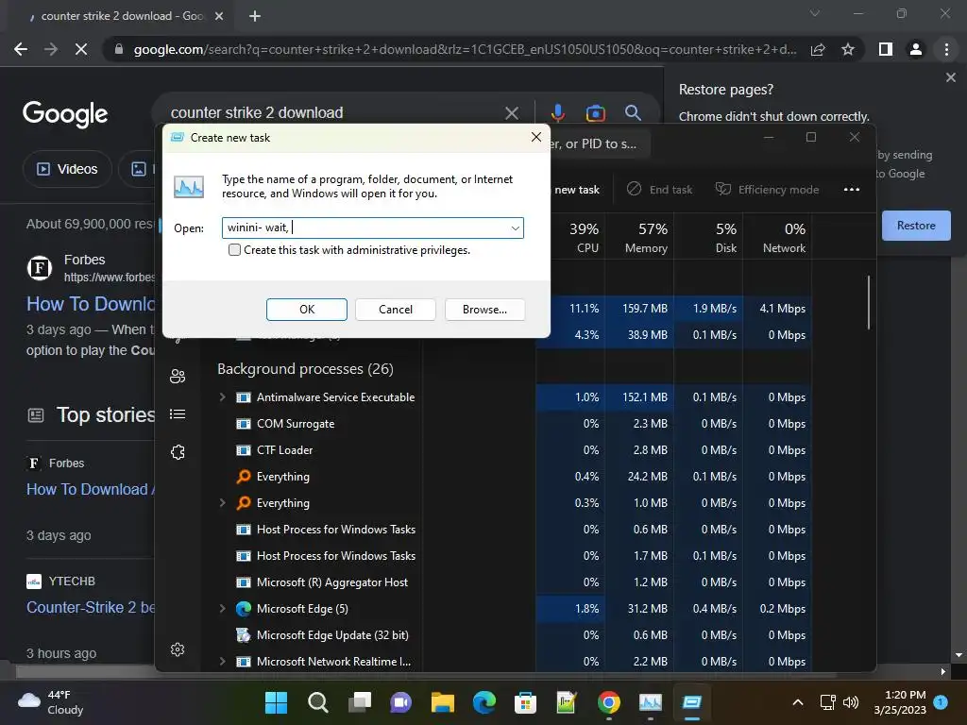Open Microsoft Store from the taskbar

[x=525, y=702]
